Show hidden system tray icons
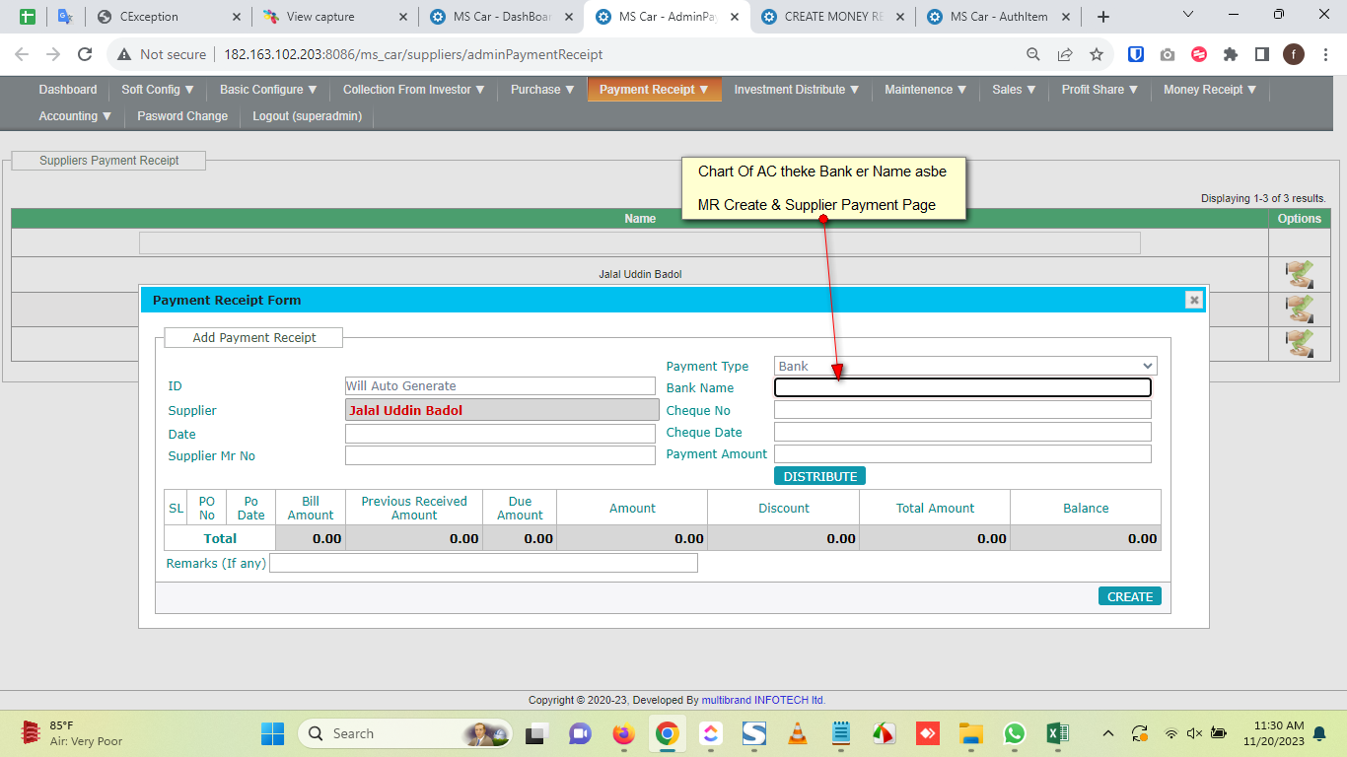1347x757 pixels. click(1108, 733)
